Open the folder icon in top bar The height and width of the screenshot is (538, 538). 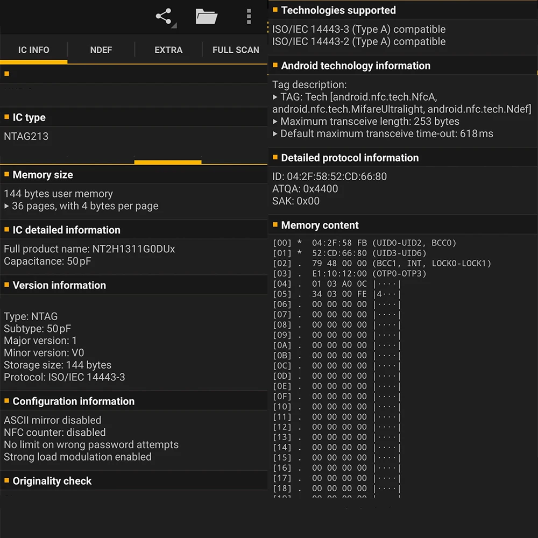207,17
